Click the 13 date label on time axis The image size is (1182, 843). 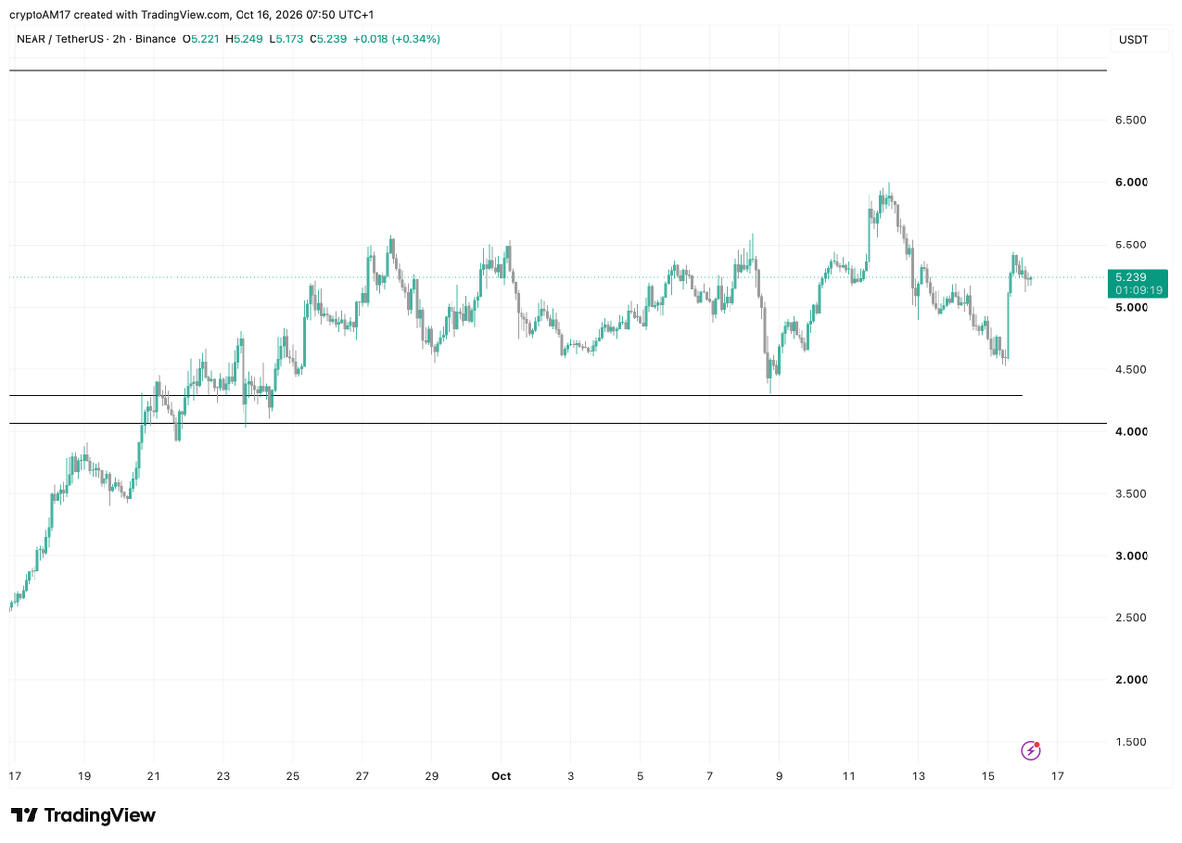(918, 776)
